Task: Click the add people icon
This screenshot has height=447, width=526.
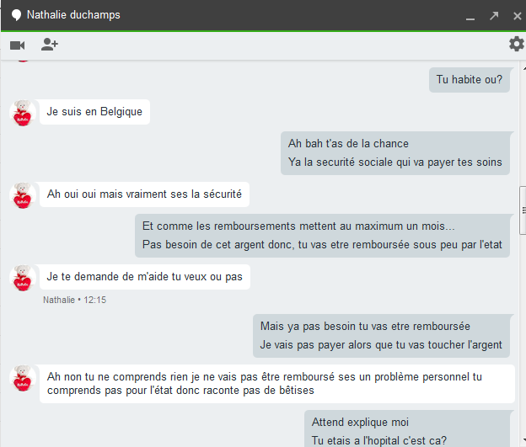Action: 50,45
